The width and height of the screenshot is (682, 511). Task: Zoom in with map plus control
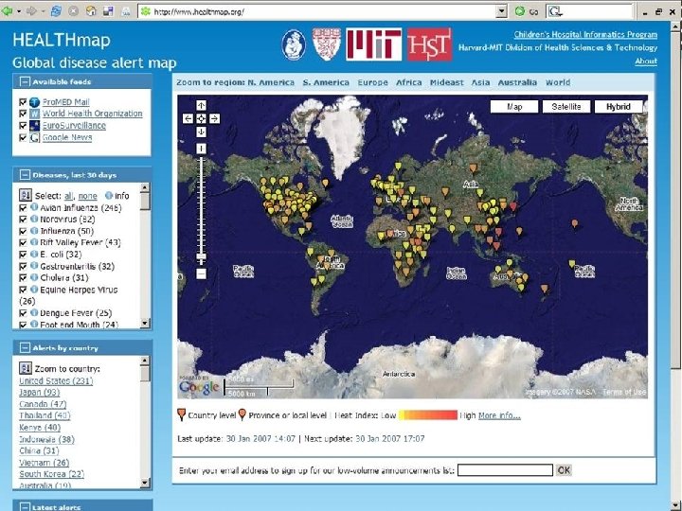(201, 149)
